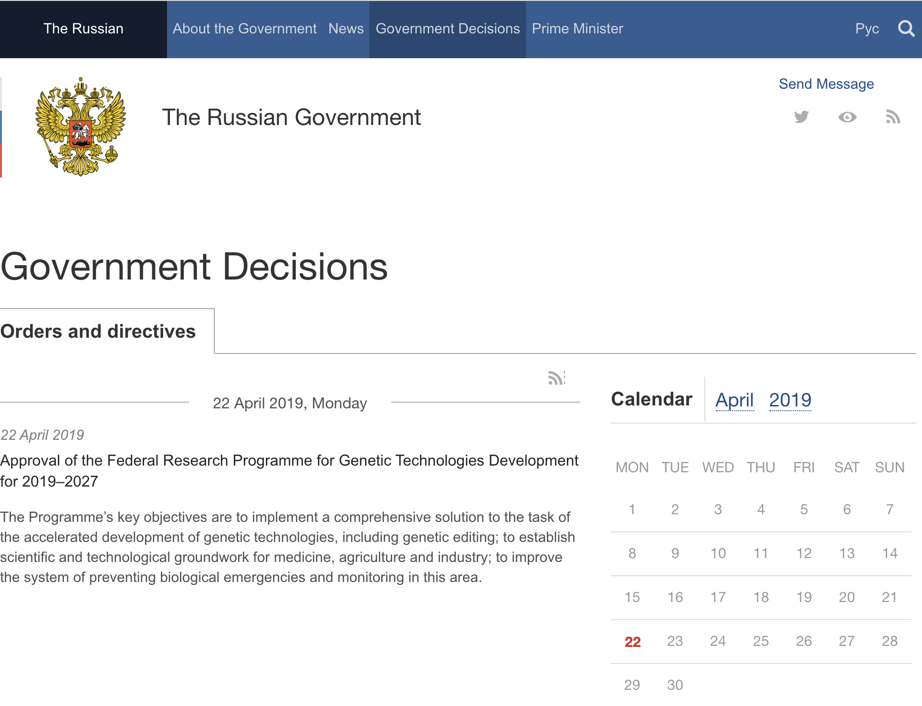
Task: Pick 15 in the April calendar
Action: (632, 597)
